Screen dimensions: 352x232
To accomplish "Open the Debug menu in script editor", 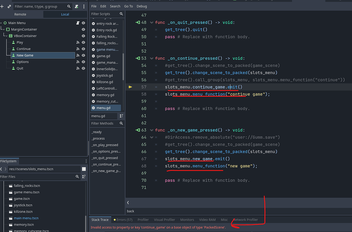I will click(142, 6).
